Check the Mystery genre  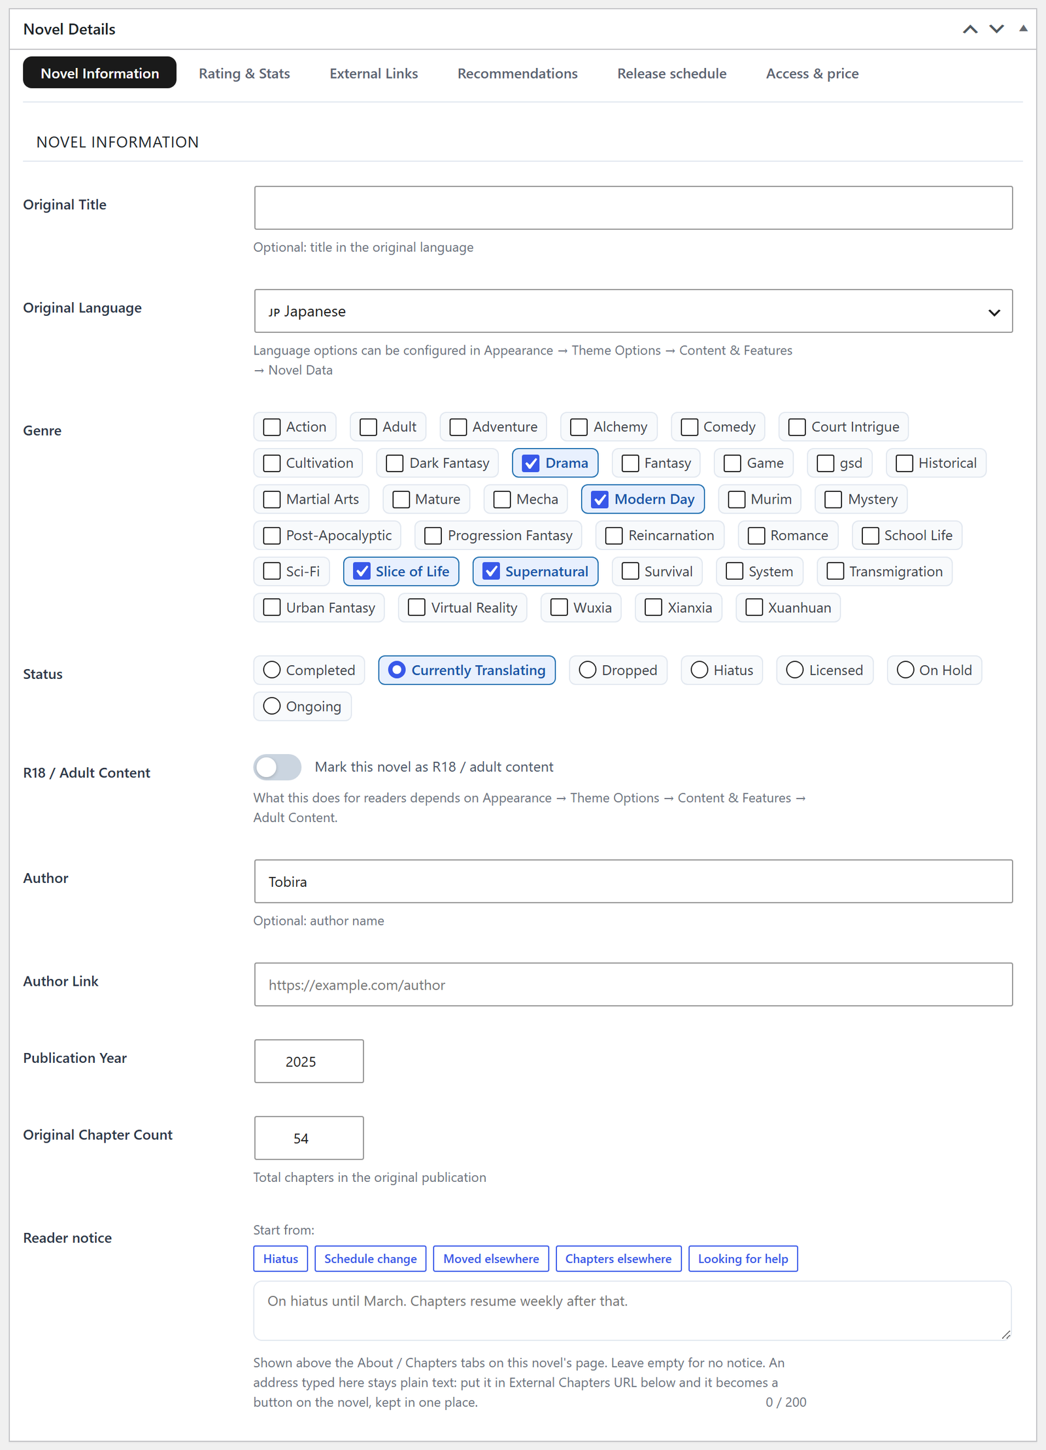pyautogui.click(x=834, y=500)
